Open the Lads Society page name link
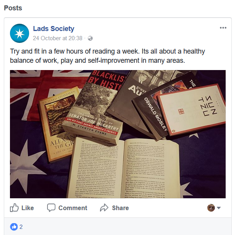Viewport: 236px width, 235px height. [54, 29]
